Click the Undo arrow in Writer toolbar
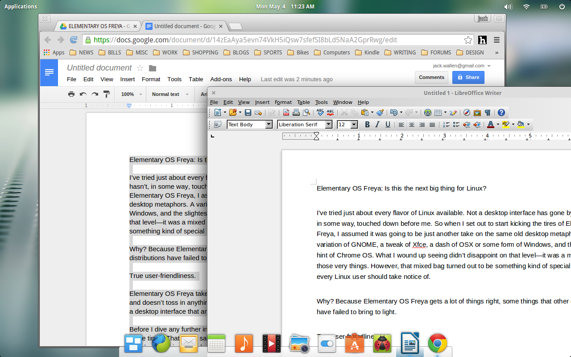Image resolution: width=571 pixels, height=357 pixels. pos(394,112)
